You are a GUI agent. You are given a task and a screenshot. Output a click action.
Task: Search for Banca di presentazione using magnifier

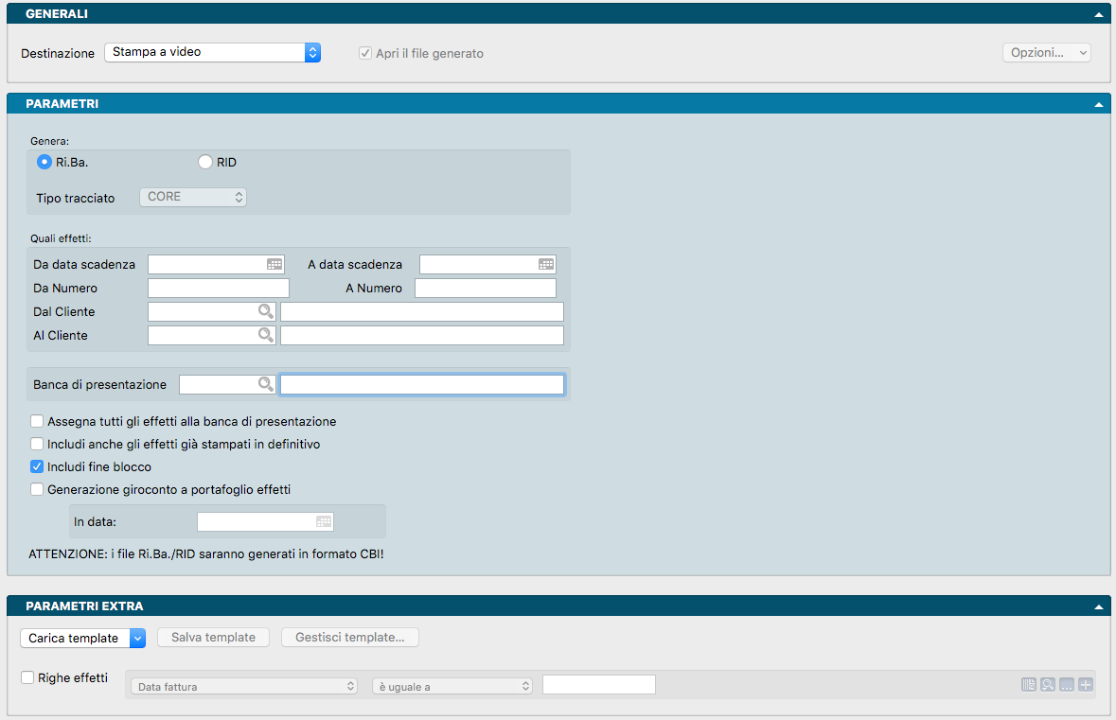tap(266, 384)
